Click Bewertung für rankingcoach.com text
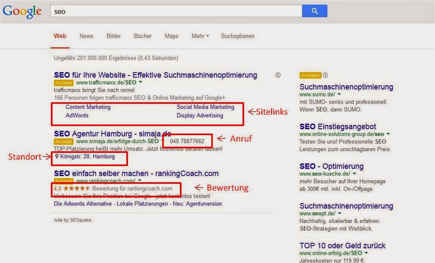The width and height of the screenshot is (435, 263). [x=132, y=188]
